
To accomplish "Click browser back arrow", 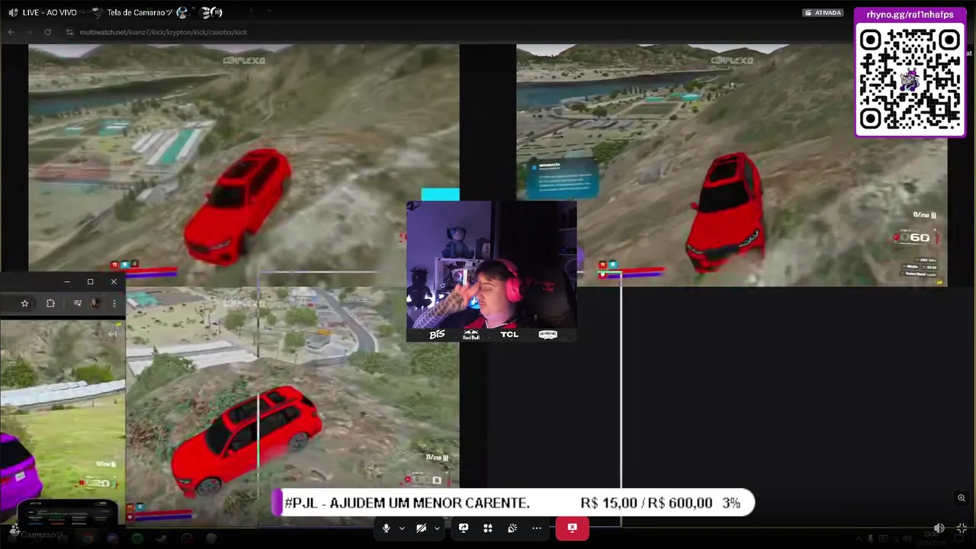I will pyautogui.click(x=11, y=32).
